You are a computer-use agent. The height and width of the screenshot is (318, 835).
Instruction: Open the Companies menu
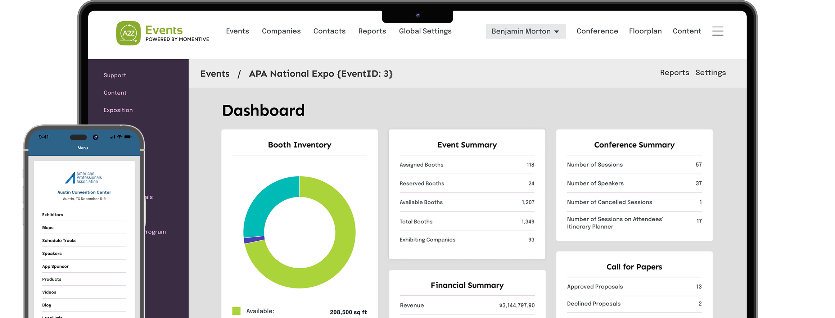pyautogui.click(x=281, y=31)
